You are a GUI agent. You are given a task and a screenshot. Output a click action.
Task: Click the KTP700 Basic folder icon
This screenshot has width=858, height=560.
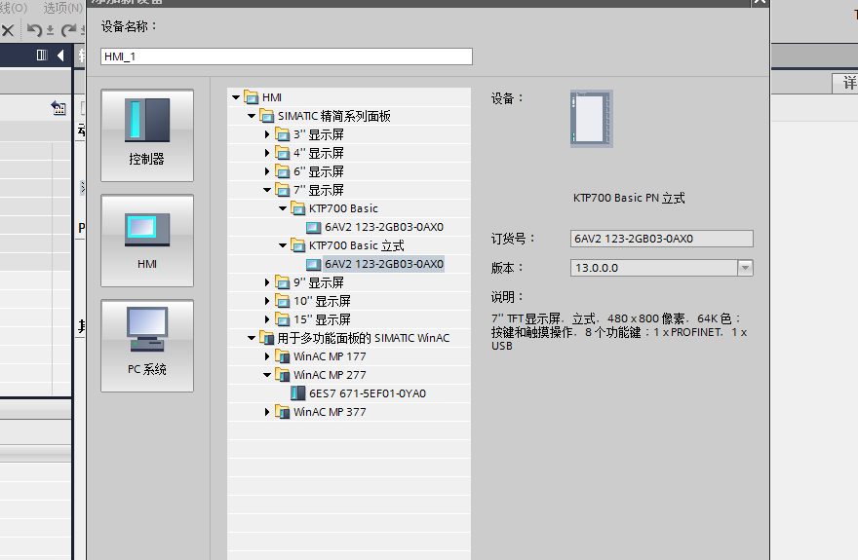[298, 208]
